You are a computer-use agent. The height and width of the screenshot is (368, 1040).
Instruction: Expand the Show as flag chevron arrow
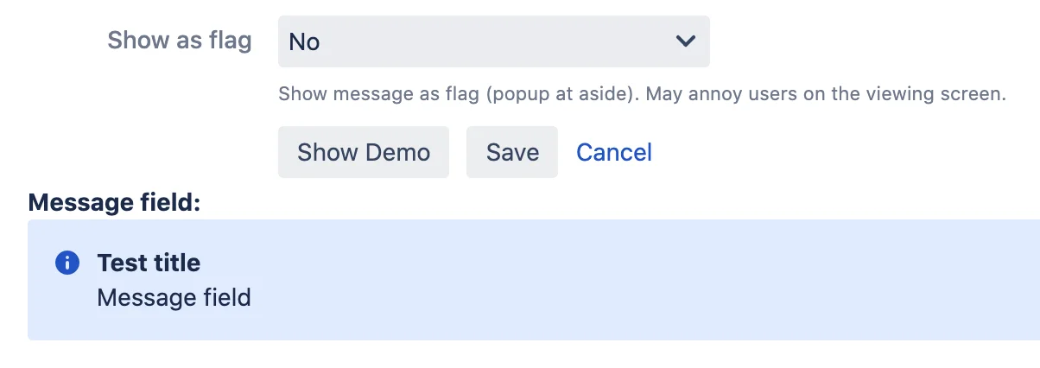(x=686, y=41)
